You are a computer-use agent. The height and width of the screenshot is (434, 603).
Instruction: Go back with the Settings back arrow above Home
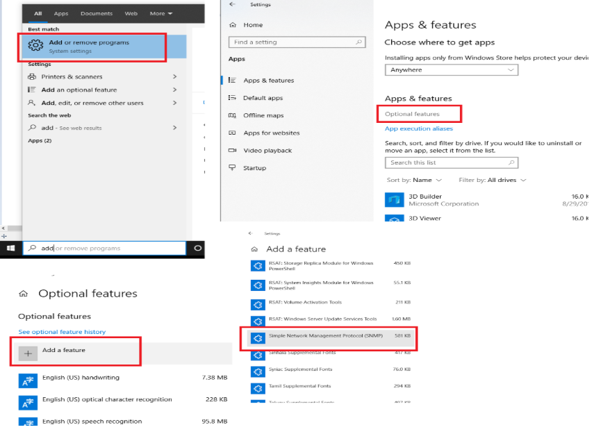click(232, 4)
